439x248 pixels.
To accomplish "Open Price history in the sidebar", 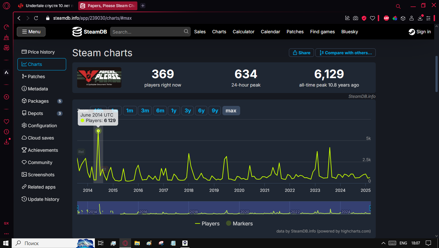I will click(x=42, y=52).
